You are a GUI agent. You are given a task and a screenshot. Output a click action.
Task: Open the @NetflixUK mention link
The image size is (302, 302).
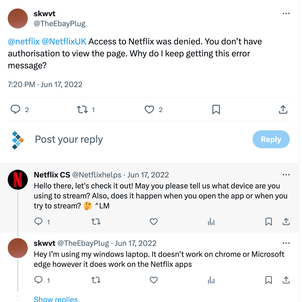64,41
